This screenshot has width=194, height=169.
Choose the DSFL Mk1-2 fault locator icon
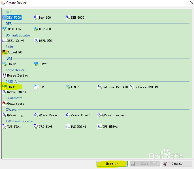(x=5, y=41)
